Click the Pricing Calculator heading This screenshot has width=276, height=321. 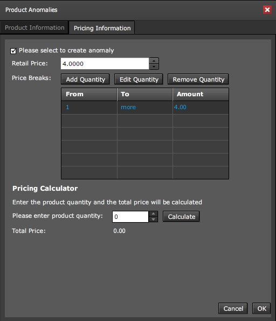tap(45, 189)
